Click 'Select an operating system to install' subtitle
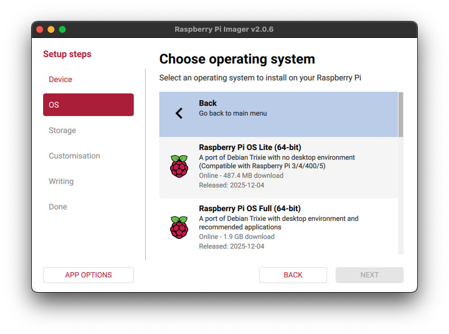This screenshot has width=449, height=334. pyautogui.click(x=260, y=78)
